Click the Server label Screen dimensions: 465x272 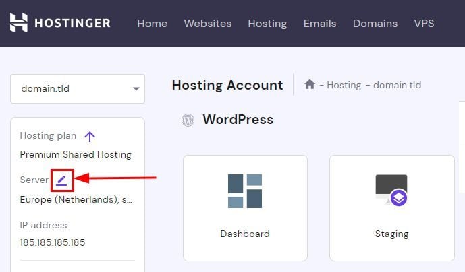34,180
